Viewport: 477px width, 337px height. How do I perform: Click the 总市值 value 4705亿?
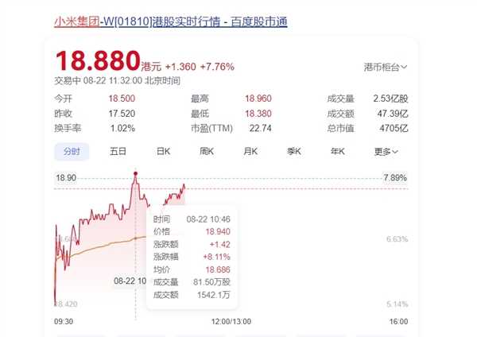394,128
